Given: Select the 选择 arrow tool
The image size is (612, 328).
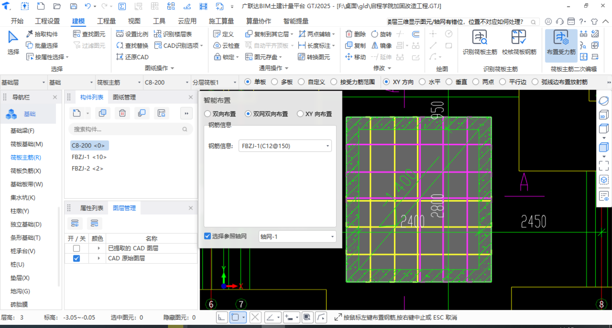Looking at the screenshot, I should (13, 42).
